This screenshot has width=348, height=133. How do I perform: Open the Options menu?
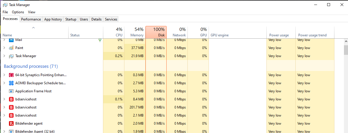click(x=18, y=12)
